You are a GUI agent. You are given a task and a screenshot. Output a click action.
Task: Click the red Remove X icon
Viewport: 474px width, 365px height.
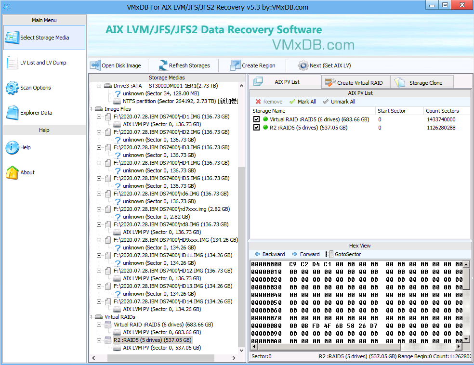click(x=258, y=102)
